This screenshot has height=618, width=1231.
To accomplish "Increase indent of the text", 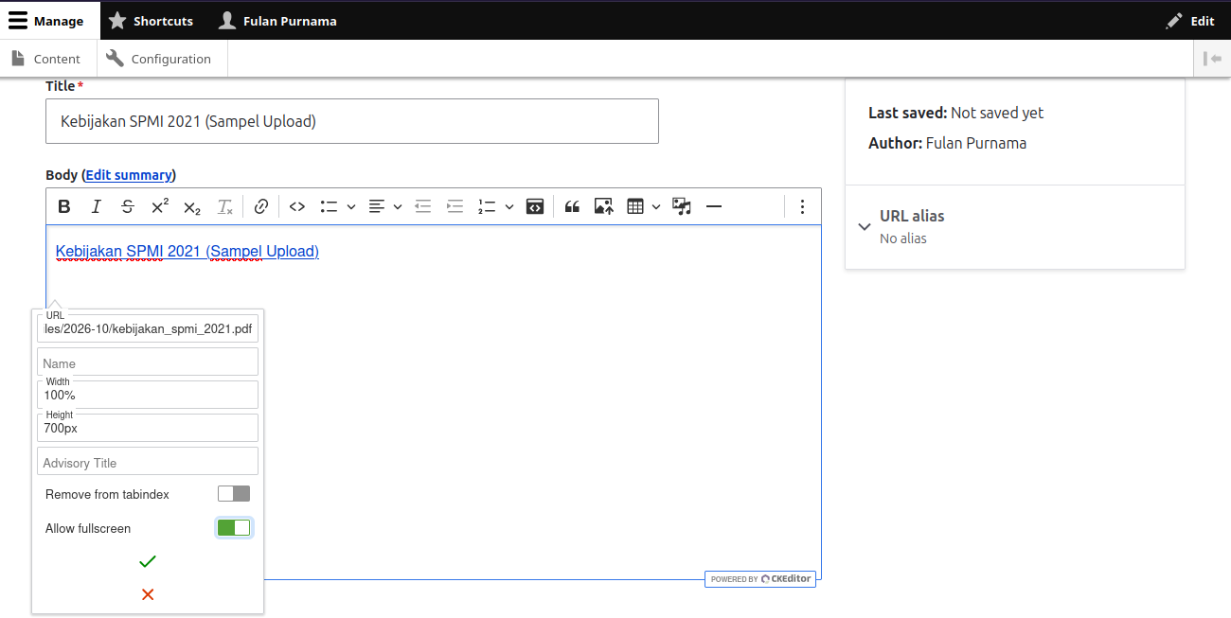I will (455, 206).
